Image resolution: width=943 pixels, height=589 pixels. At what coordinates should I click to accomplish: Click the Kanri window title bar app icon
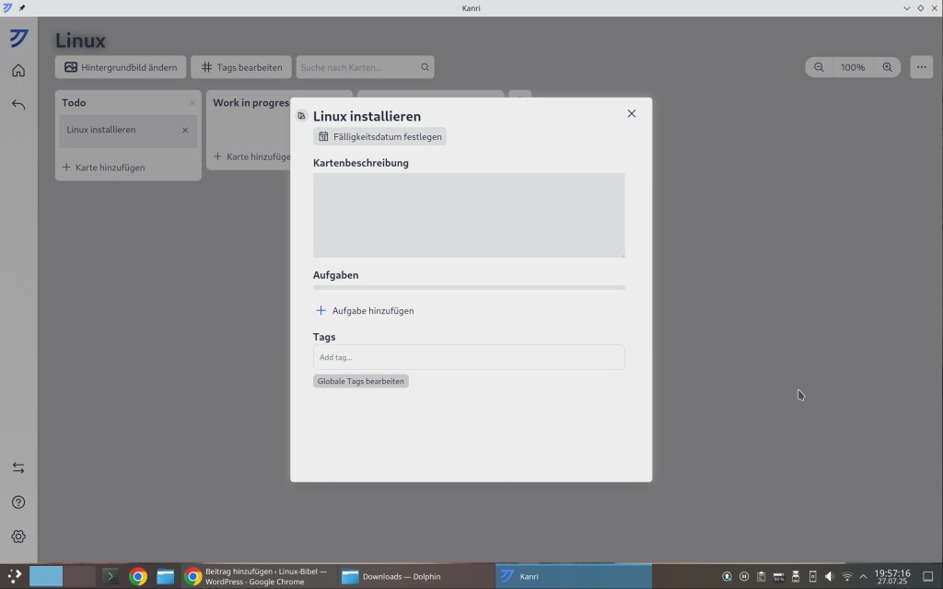pos(7,7)
